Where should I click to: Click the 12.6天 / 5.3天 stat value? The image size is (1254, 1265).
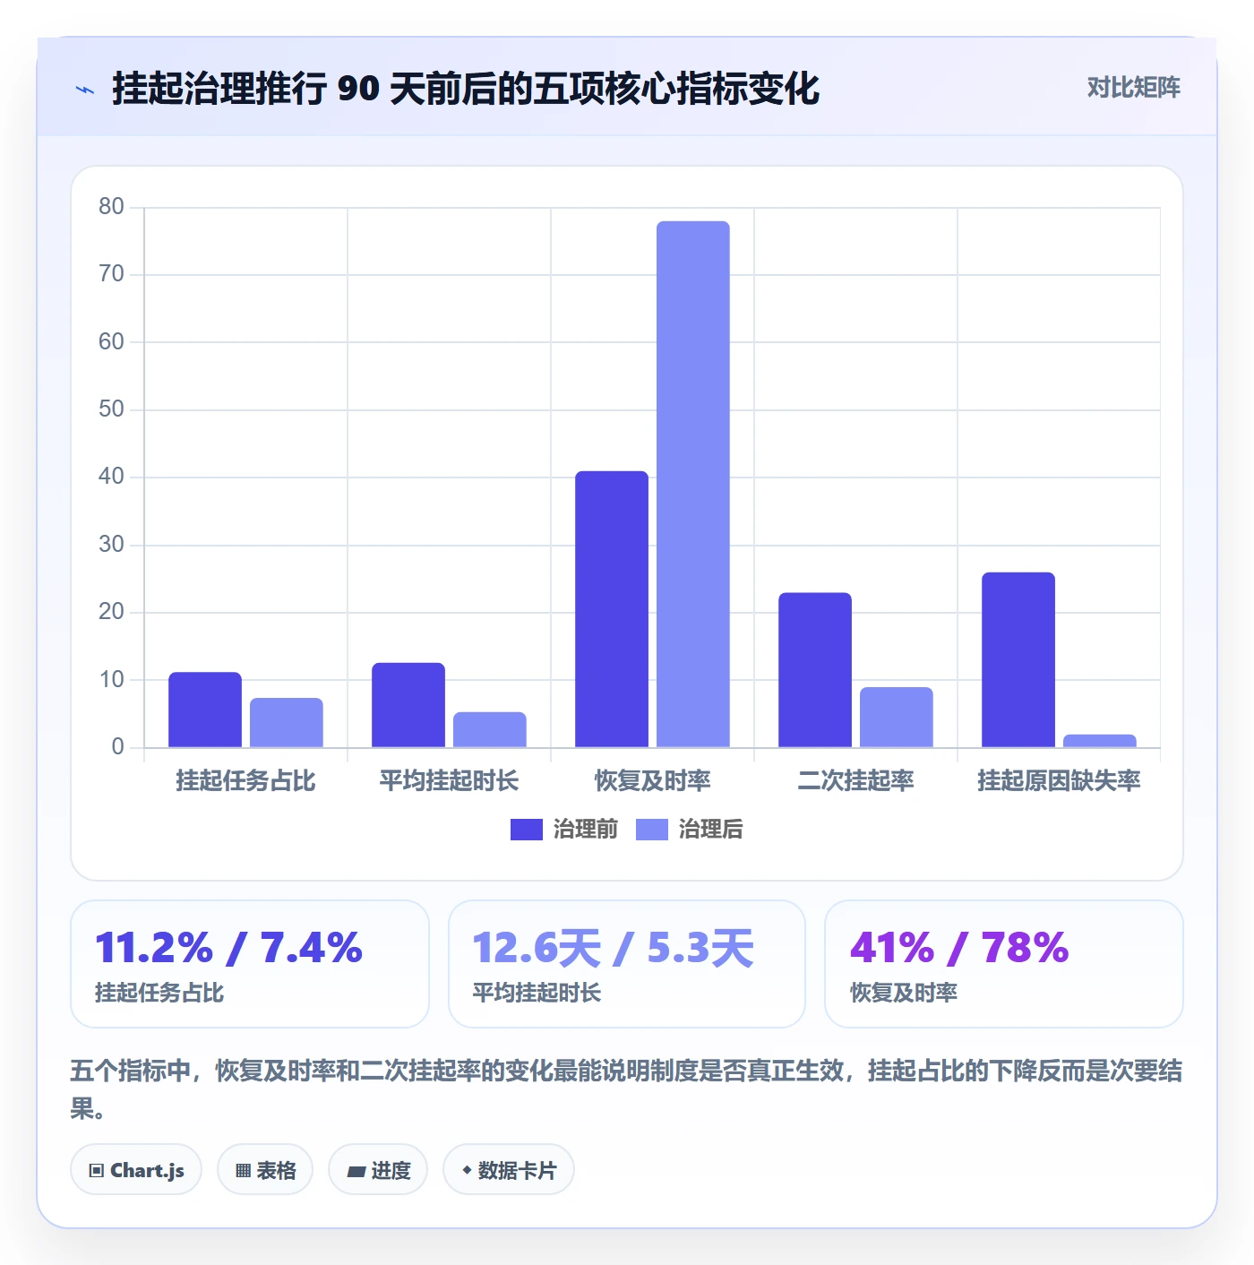(x=614, y=948)
